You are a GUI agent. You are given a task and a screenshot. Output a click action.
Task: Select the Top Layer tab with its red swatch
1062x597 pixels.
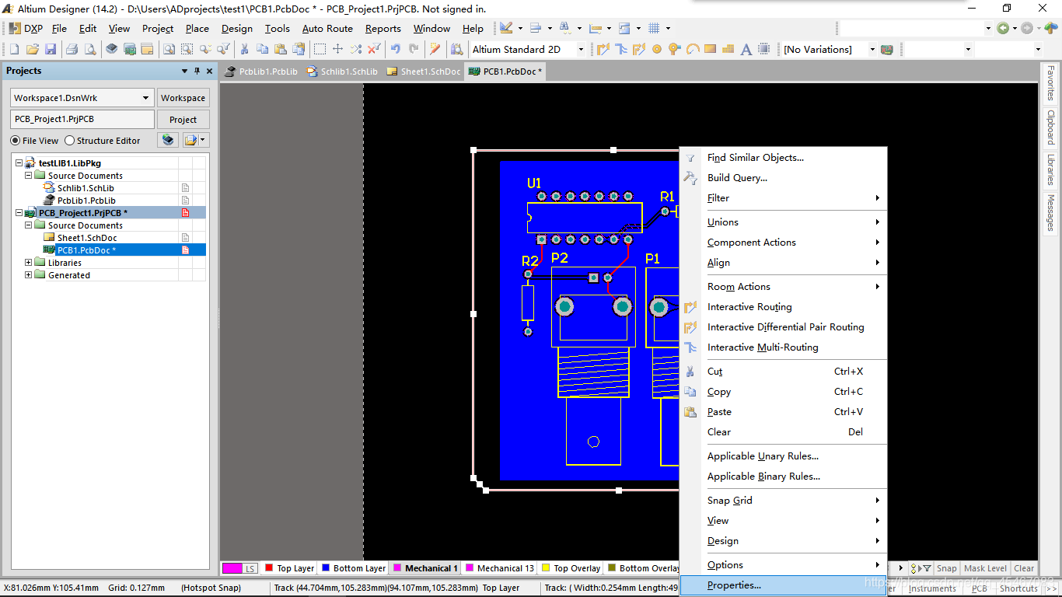[x=289, y=568]
